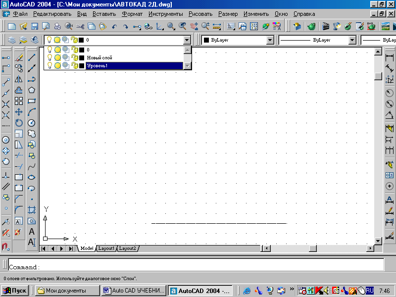
Task: Select the Move modify tool
Action: click(19, 112)
